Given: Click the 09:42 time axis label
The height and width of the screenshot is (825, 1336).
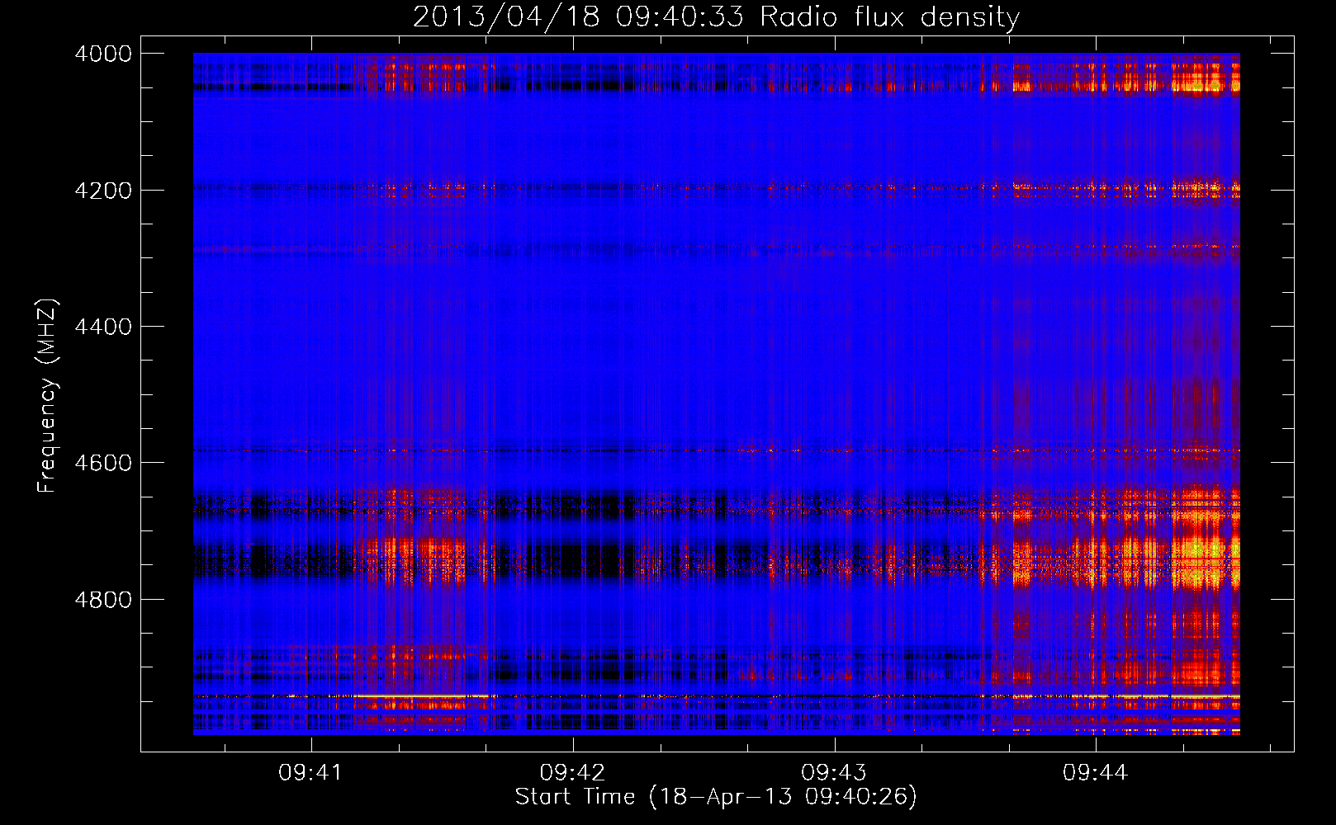Looking at the screenshot, I should click(x=572, y=773).
